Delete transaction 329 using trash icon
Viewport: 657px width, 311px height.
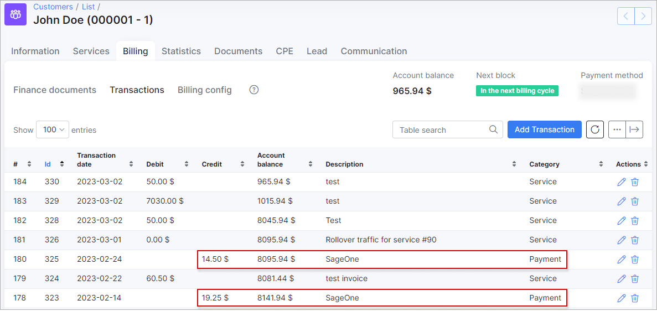[x=635, y=201]
